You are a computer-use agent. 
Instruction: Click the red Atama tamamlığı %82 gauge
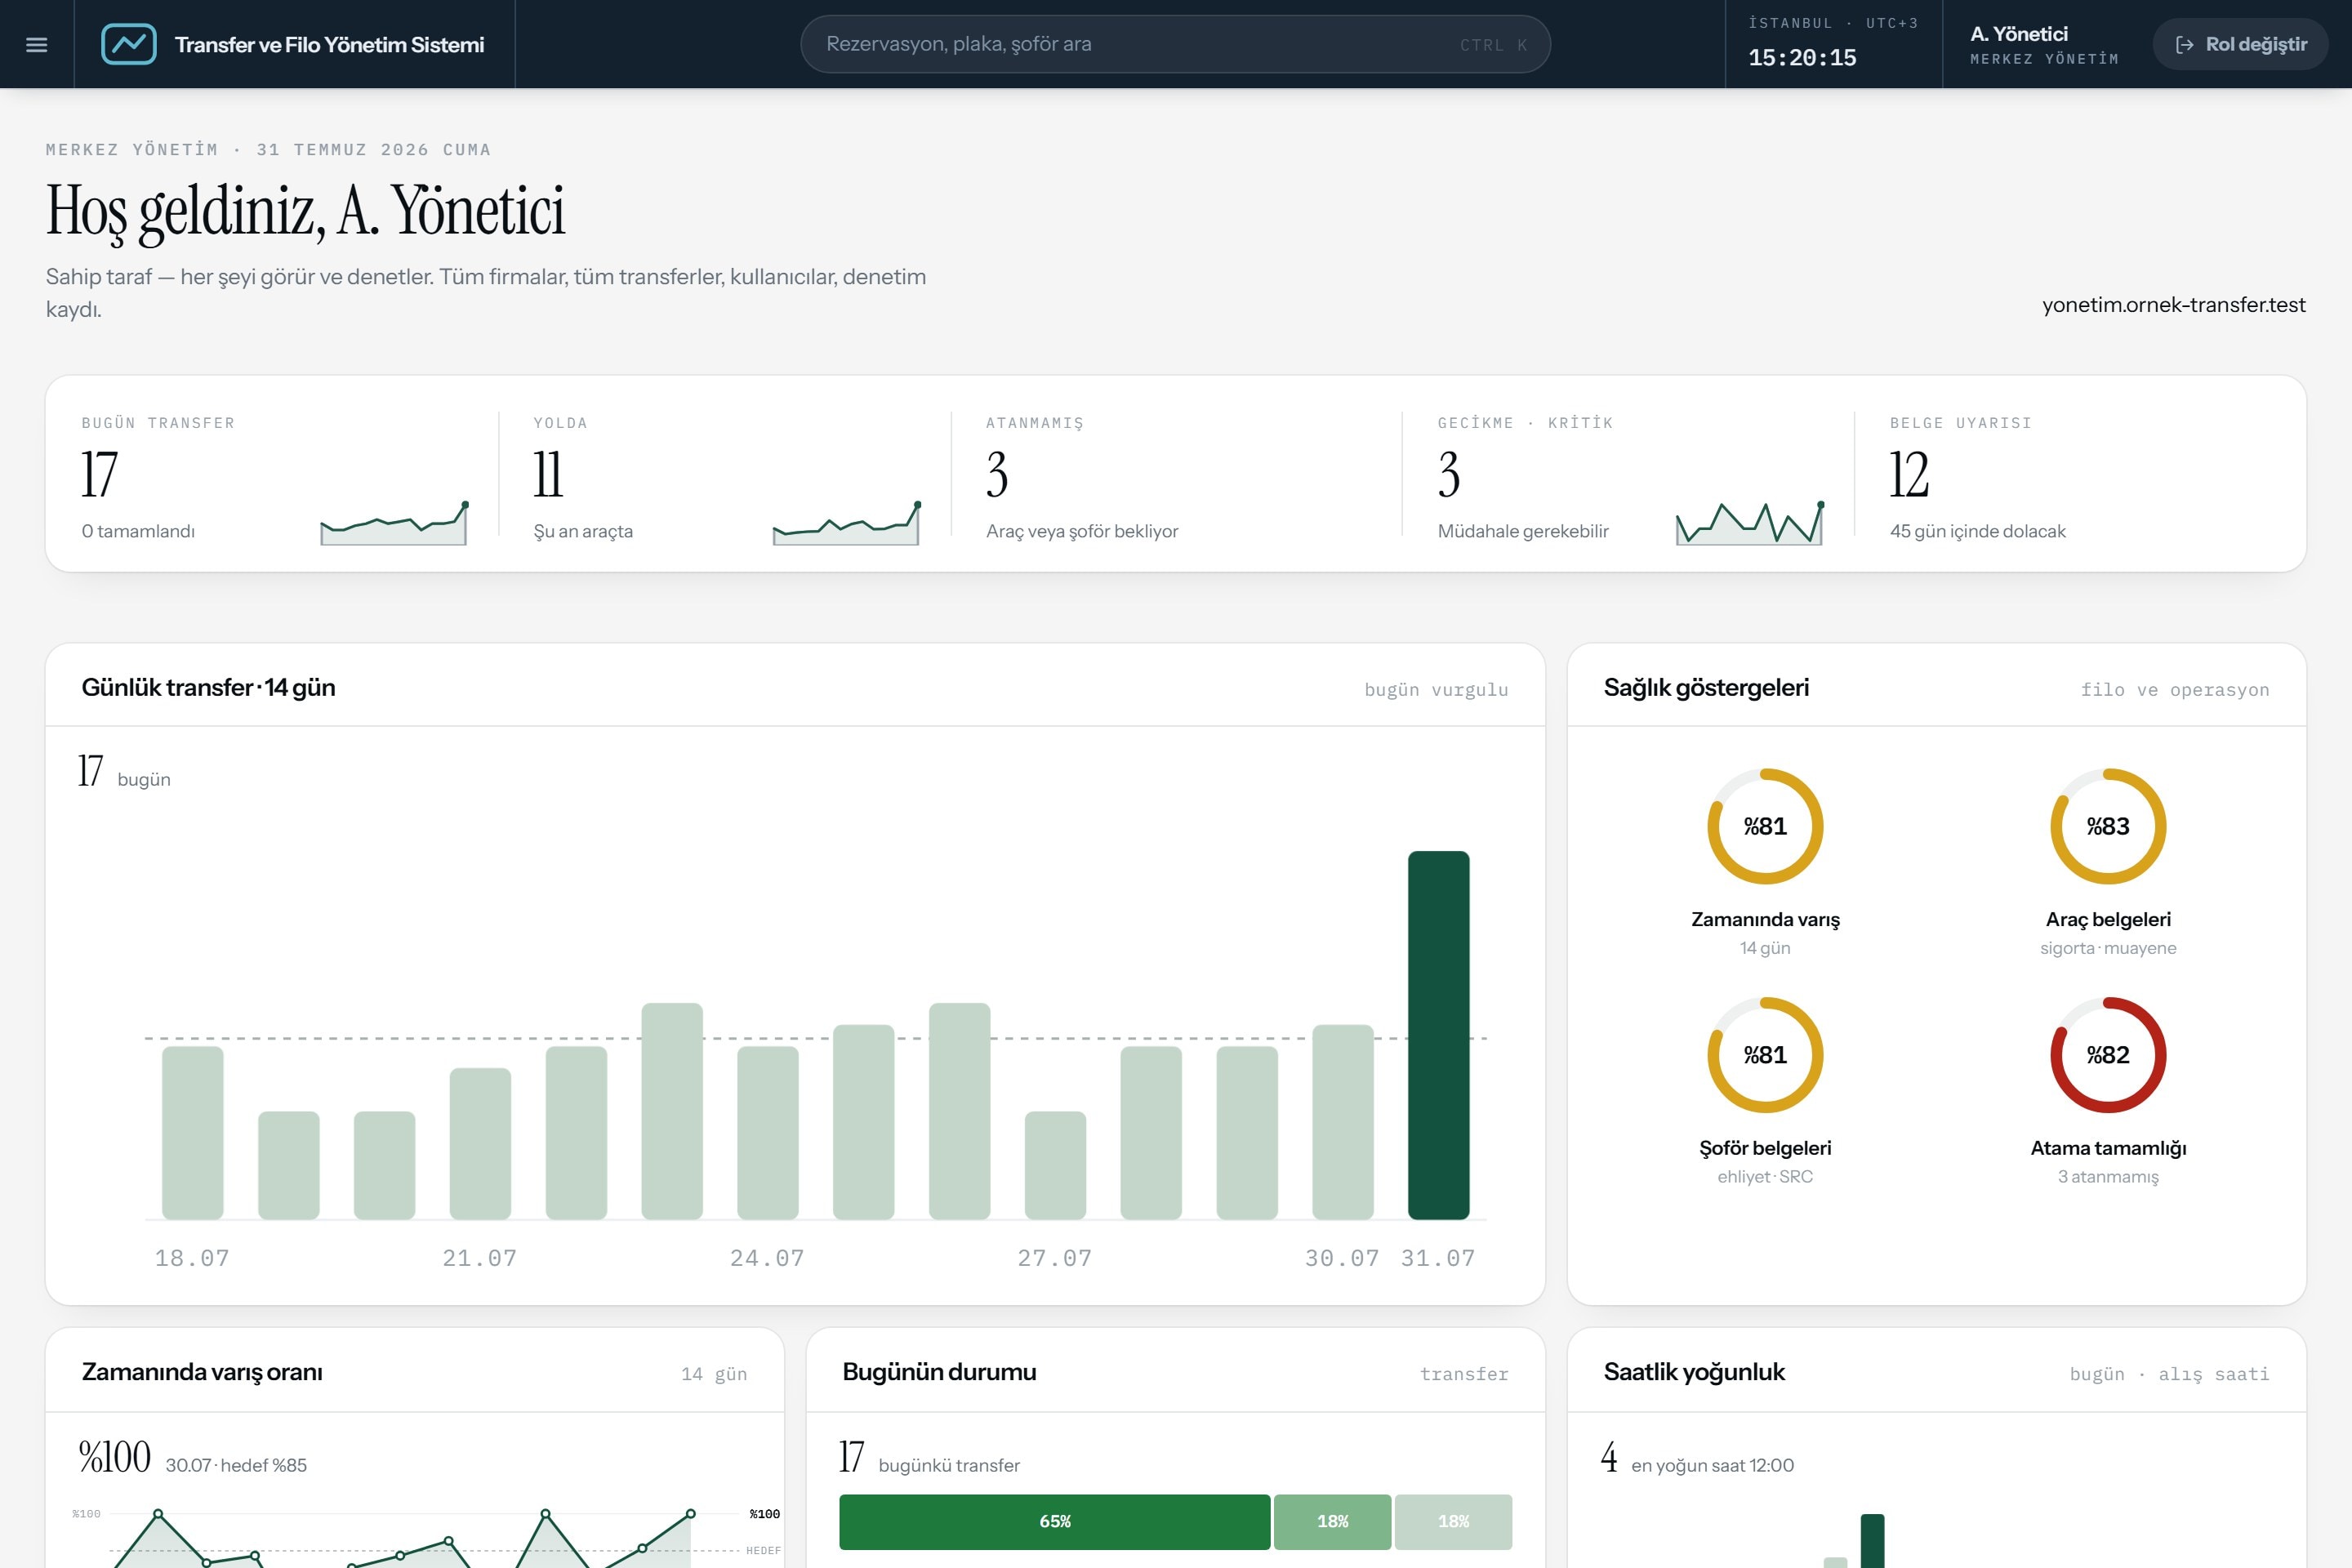[x=2108, y=1055]
